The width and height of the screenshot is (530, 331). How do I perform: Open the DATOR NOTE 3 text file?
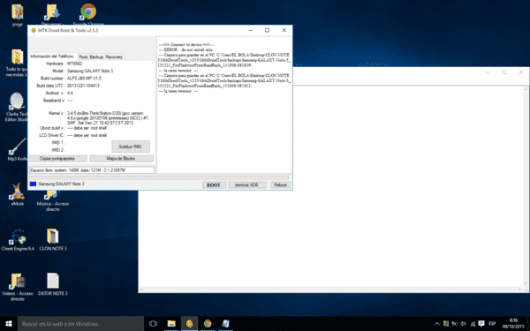click(53, 283)
